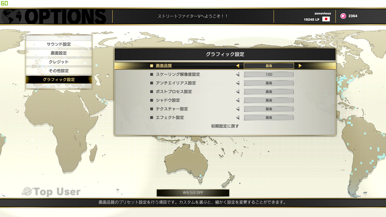Click left arrow for スケーリング解像度設定
Viewport: 386px width, 217px height.
point(237,74)
